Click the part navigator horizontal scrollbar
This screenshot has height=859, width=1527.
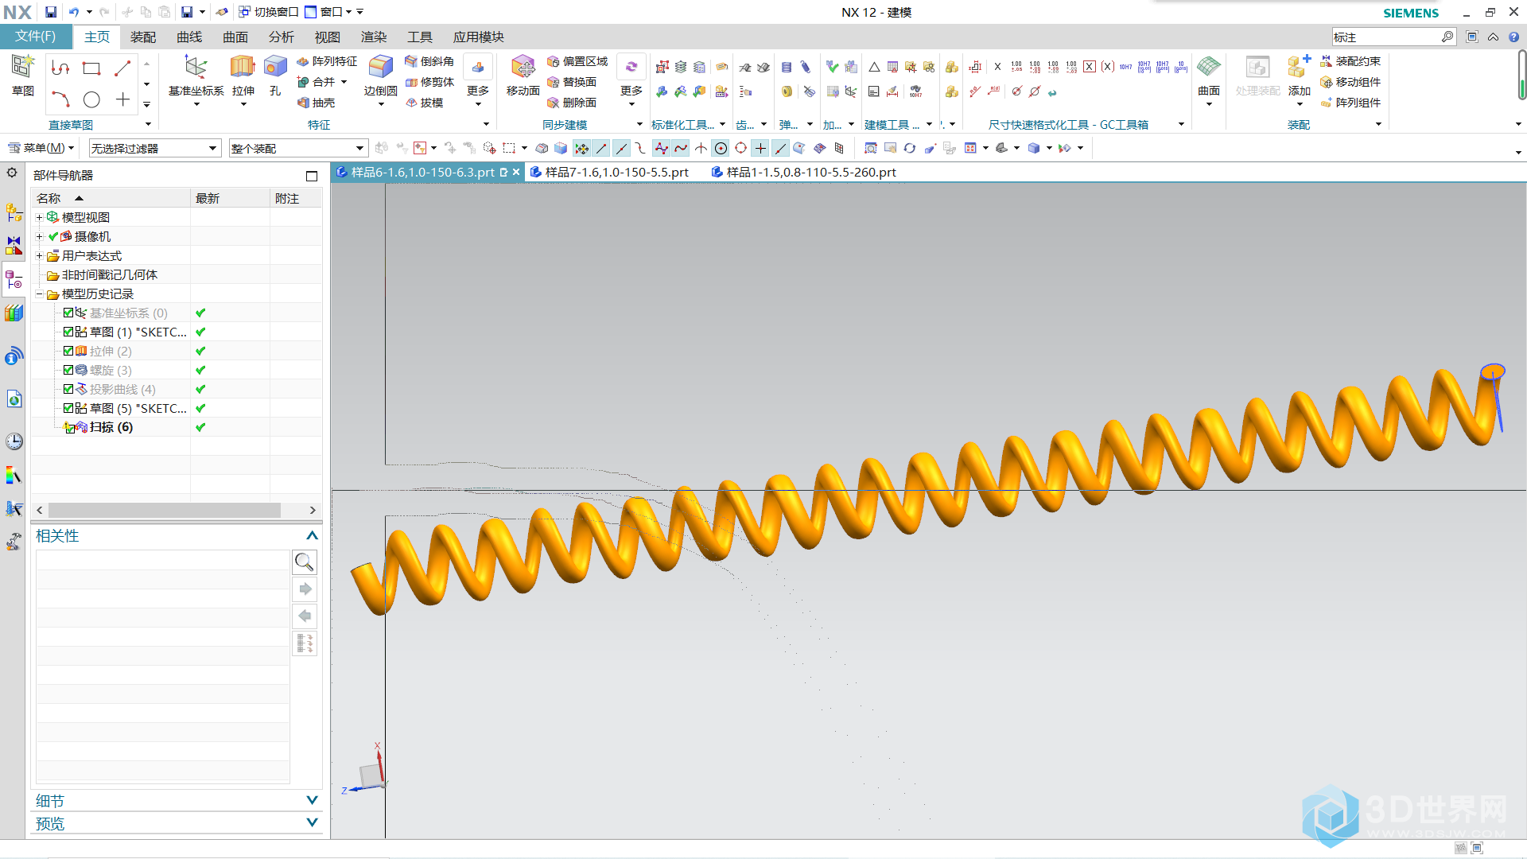click(165, 510)
